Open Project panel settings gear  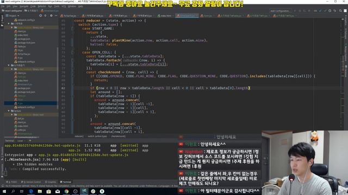click(51, 16)
